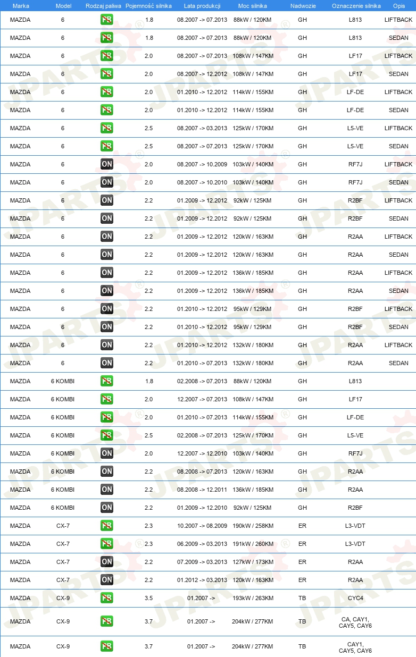Screen dimensions: 416x657
Task: Click the '190kW / 258KM' power cell
Action: pyautogui.click(x=253, y=526)
